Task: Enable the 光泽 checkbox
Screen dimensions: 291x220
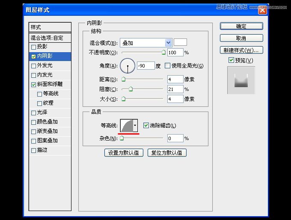Action: coord(33,113)
